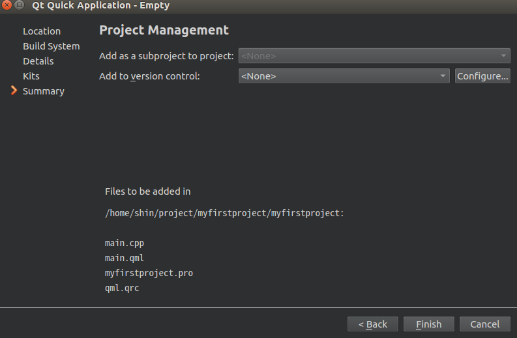Click main.qml in the files list
The width and height of the screenshot is (517, 338).
125,258
